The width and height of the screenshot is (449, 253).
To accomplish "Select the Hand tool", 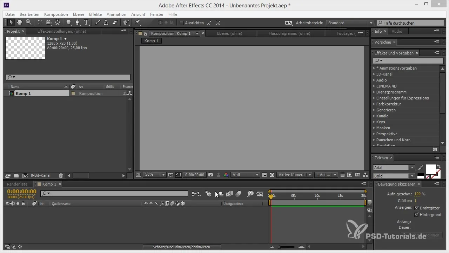I will [20, 22].
